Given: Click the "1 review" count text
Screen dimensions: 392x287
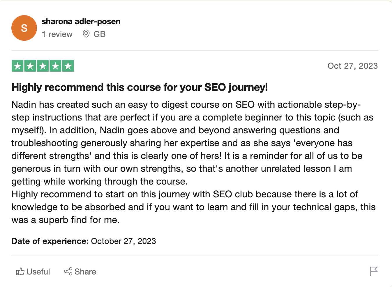Looking at the screenshot, I should [x=57, y=34].
